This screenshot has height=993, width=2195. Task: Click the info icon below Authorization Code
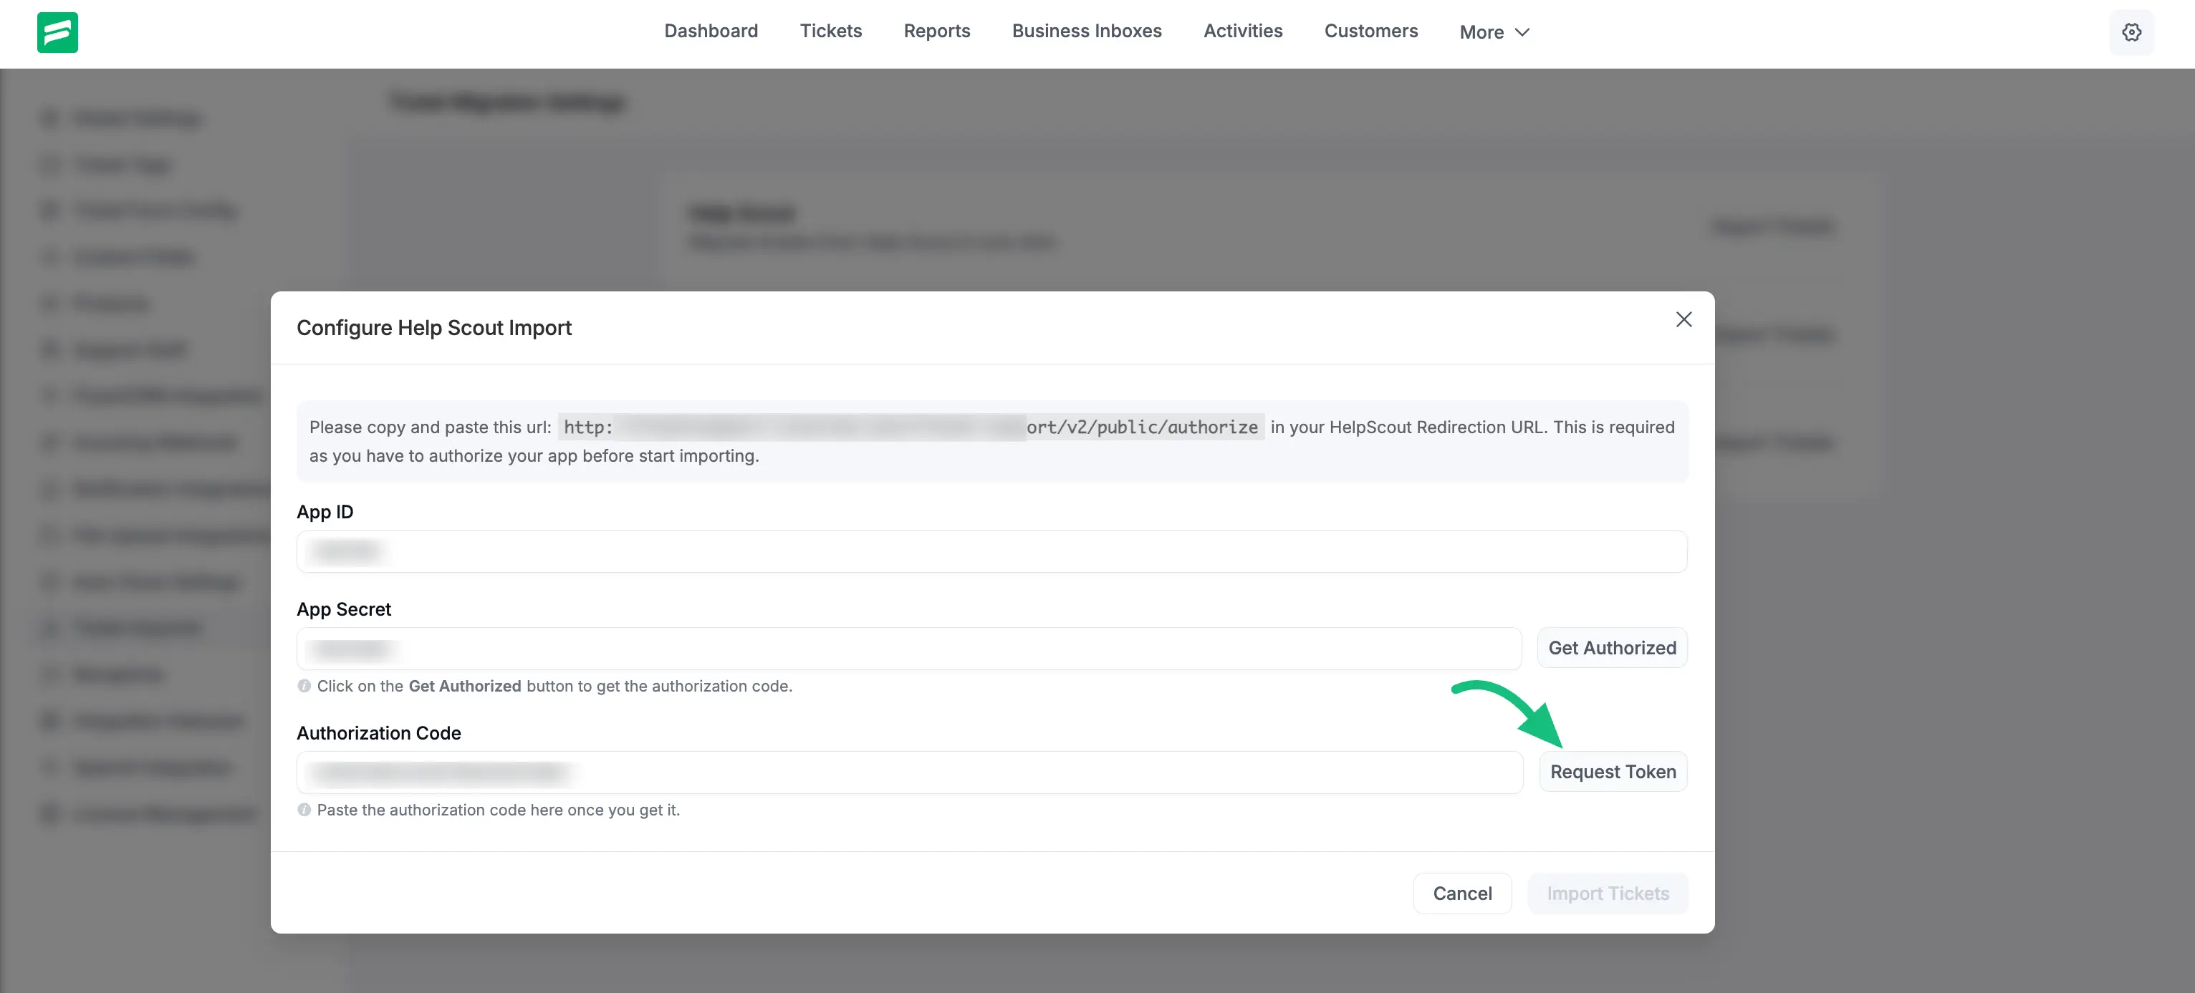[304, 810]
